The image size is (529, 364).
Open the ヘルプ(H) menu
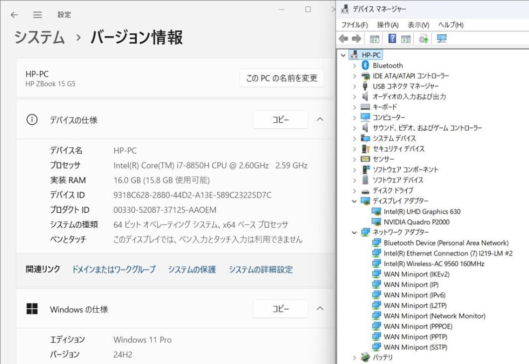click(451, 25)
